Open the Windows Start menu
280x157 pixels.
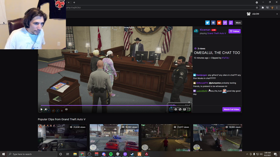(x=3, y=154)
